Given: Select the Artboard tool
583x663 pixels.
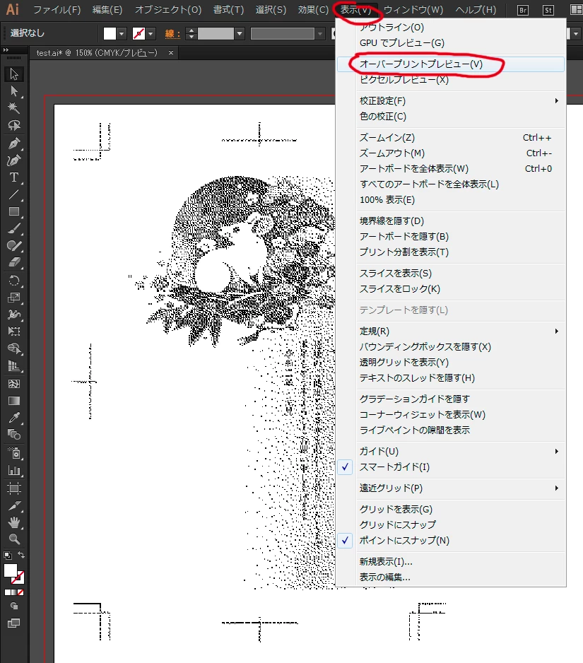Looking at the screenshot, I should click(x=14, y=488).
